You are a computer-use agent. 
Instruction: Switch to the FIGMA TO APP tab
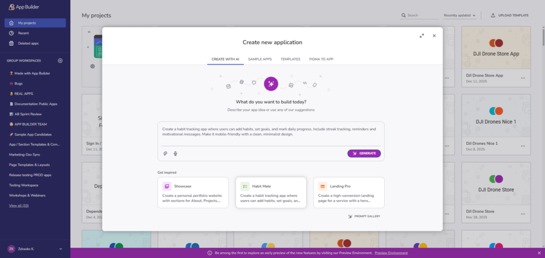pos(321,59)
